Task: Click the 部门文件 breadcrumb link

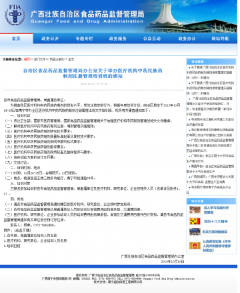Action: 39,59
